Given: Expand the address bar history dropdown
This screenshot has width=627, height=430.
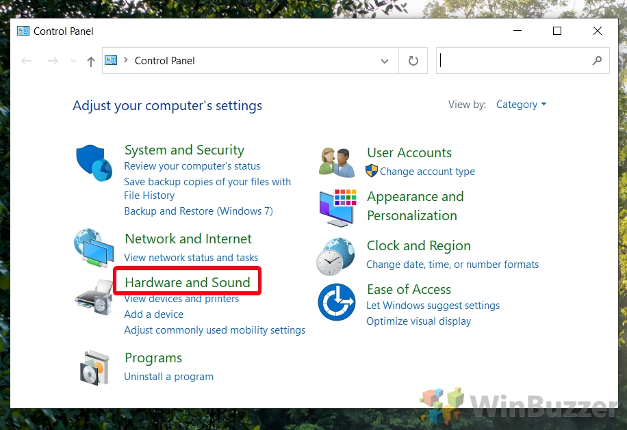Looking at the screenshot, I should tap(384, 61).
